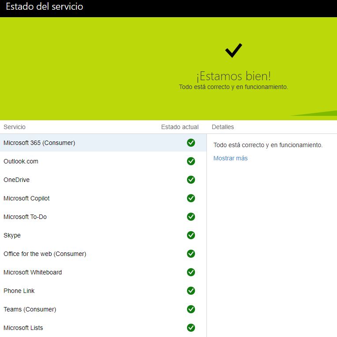Select Outlook.com service name
337x337 pixels.
(21, 161)
